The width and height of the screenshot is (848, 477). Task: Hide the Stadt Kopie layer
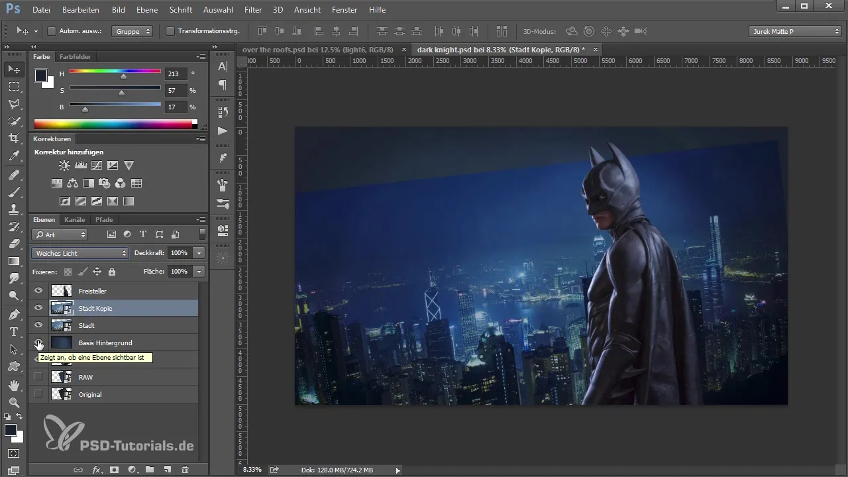pos(38,308)
